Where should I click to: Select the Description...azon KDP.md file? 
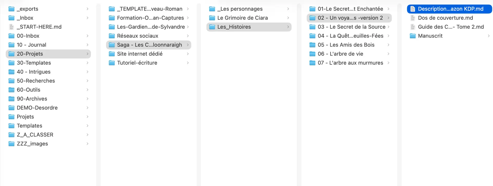[450, 9]
